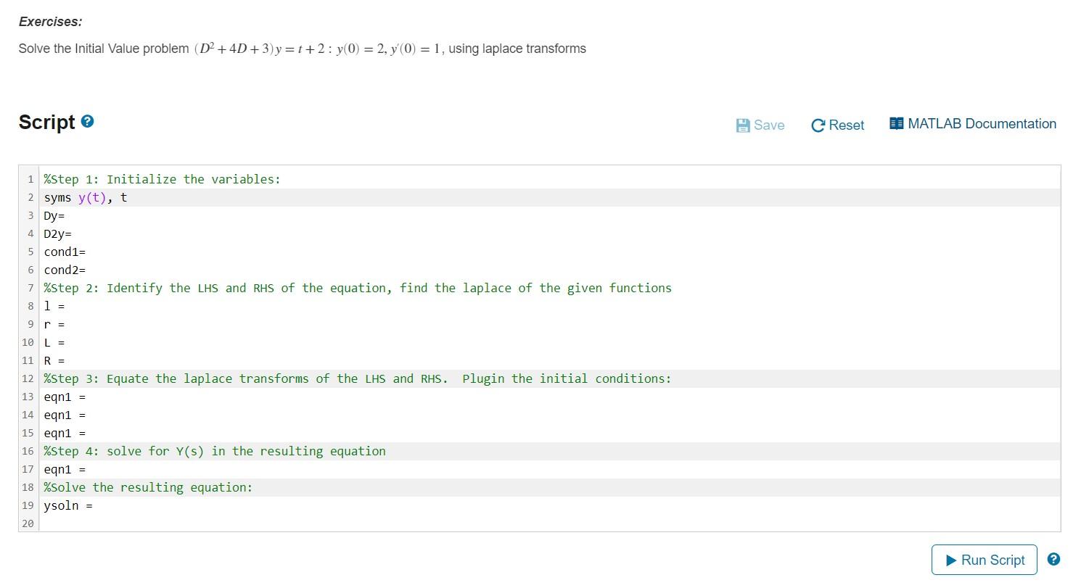Reset the script via the circular arrow icon

[x=818, y=125]
